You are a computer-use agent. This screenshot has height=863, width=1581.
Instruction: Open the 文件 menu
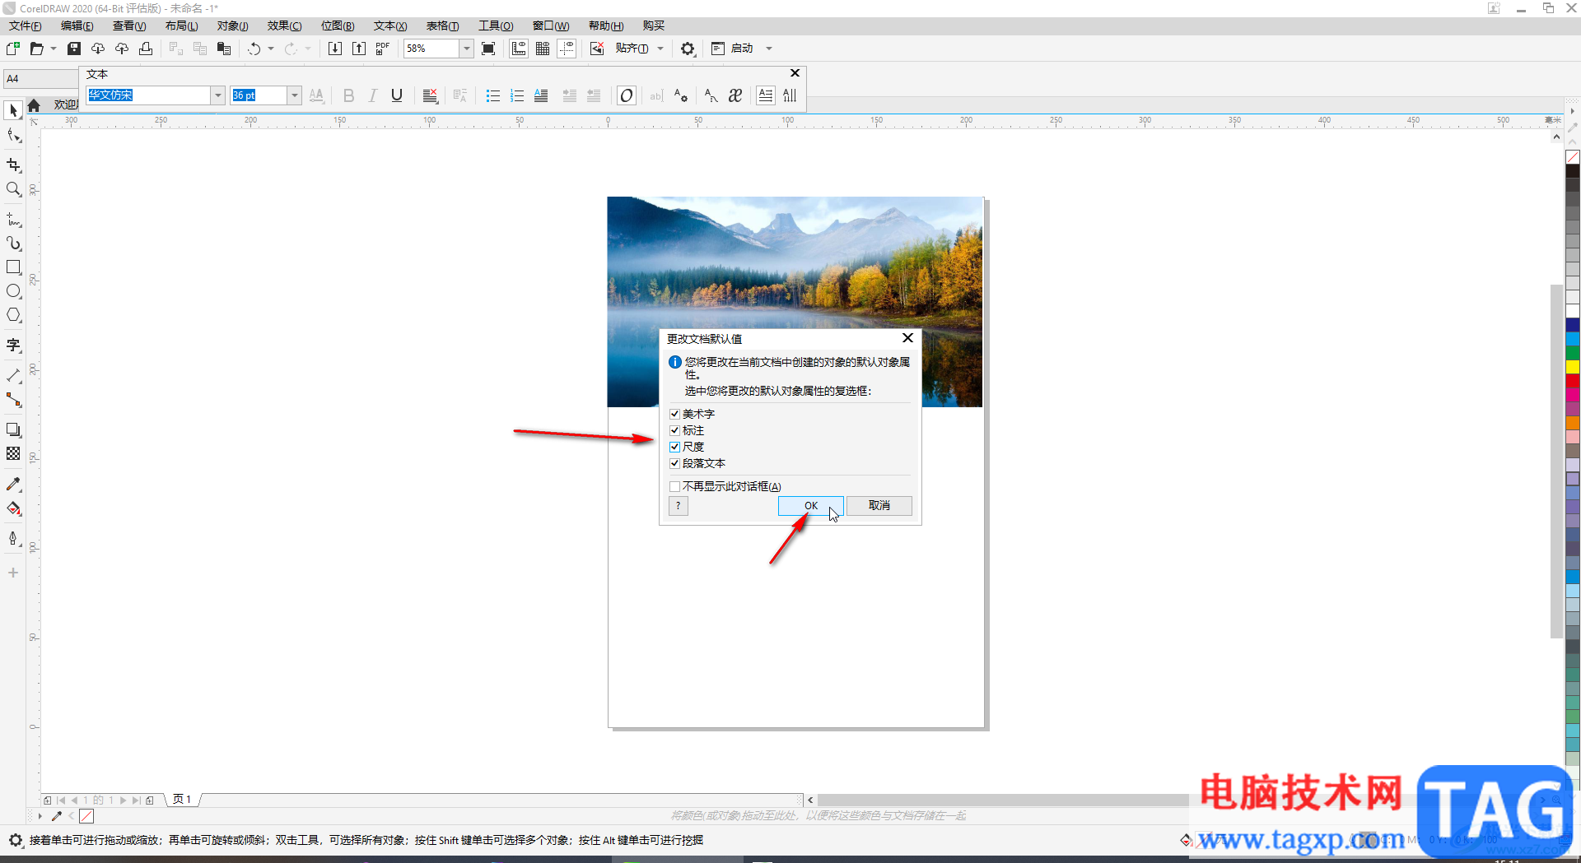[x=25, y=26]
